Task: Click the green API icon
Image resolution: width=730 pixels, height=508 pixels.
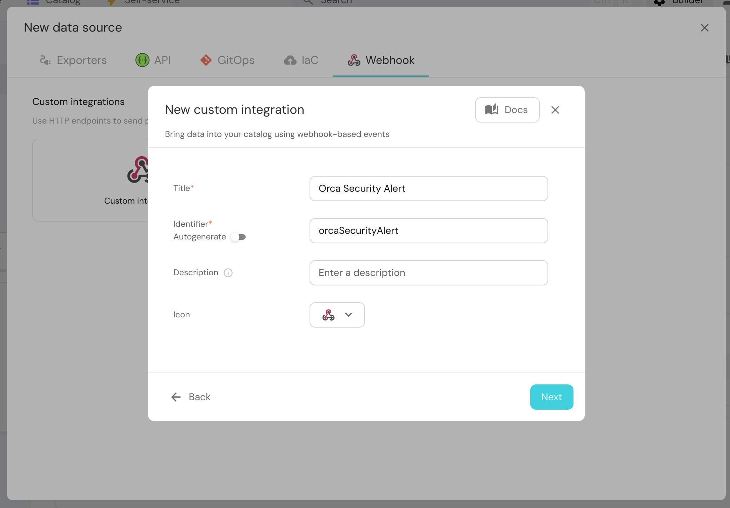Action: pyautogui.click(x=142, y=60)
